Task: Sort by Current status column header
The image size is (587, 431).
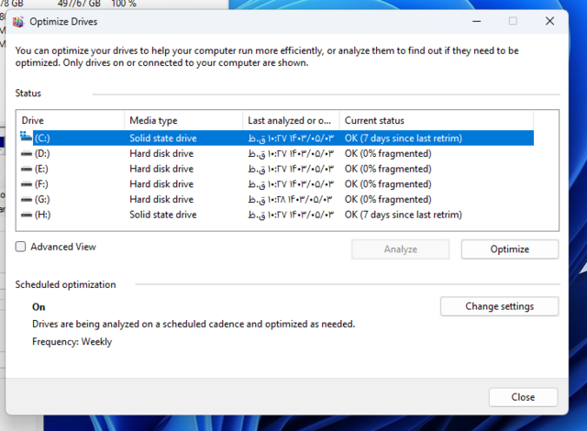Action: click(x=435, y=120)
